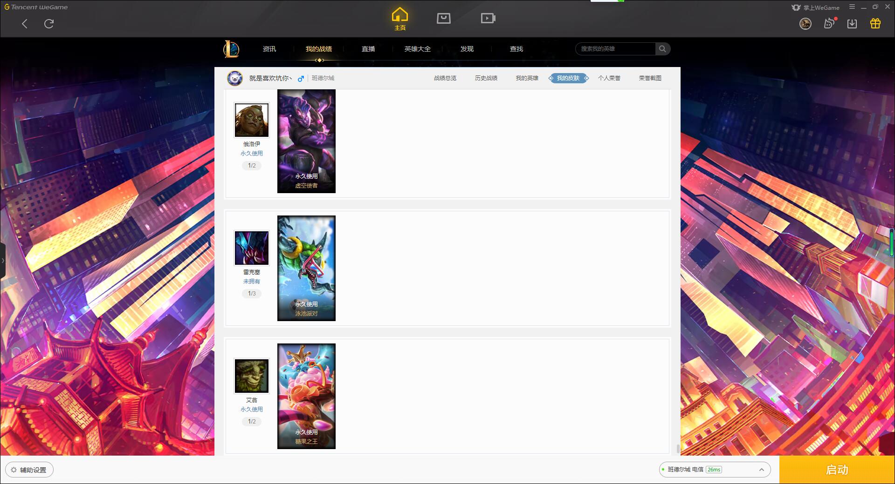Screen dimensions: 895x484
Task: Open the 荣誉截图 sub-tab
Action: coord(650,78)
